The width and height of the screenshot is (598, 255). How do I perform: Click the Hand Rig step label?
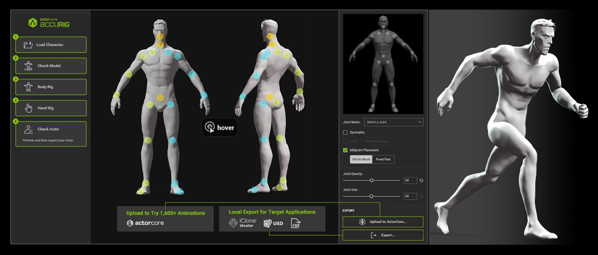coord(46,108)
